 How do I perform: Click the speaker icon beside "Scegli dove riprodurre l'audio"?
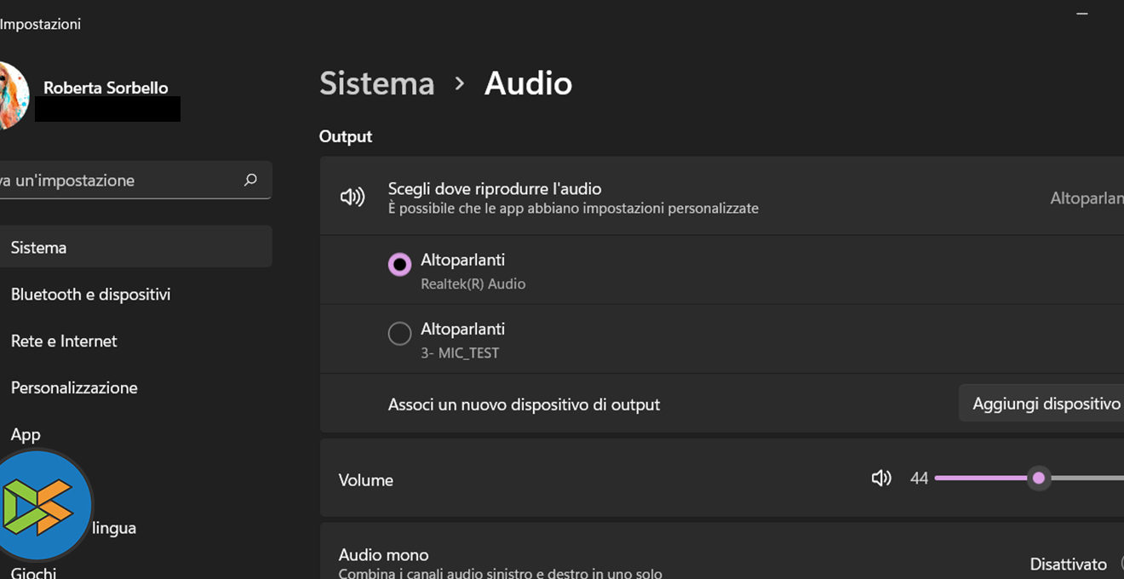coord(353,198)
